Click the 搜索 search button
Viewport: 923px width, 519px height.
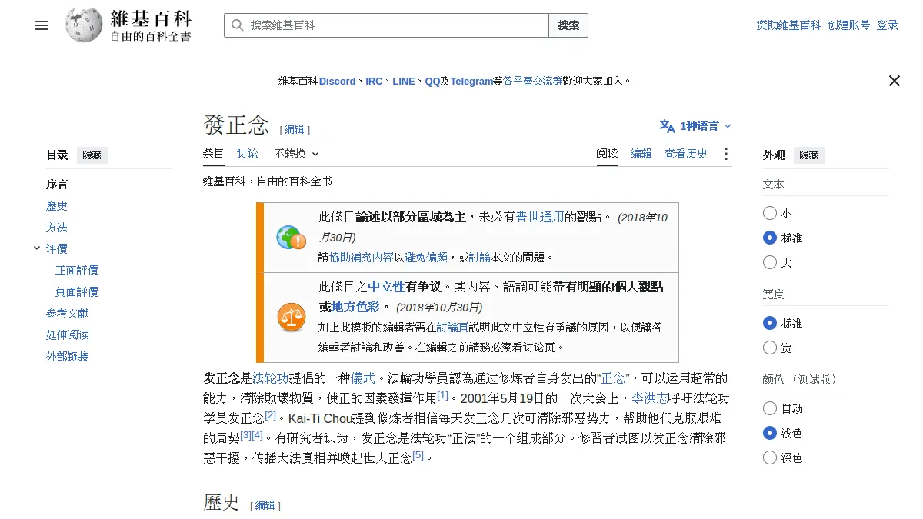[568, 25]
